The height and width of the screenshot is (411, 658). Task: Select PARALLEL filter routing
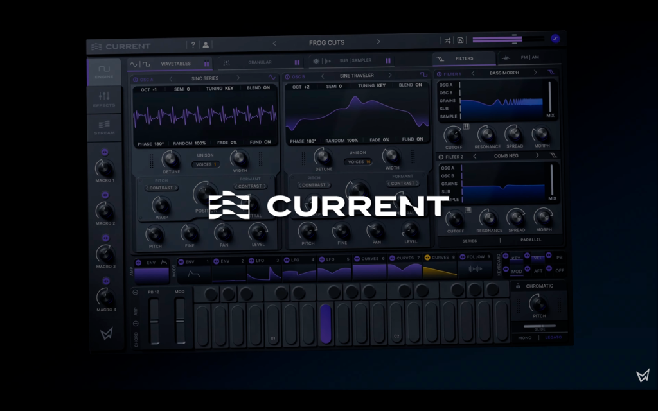(531, 240)
